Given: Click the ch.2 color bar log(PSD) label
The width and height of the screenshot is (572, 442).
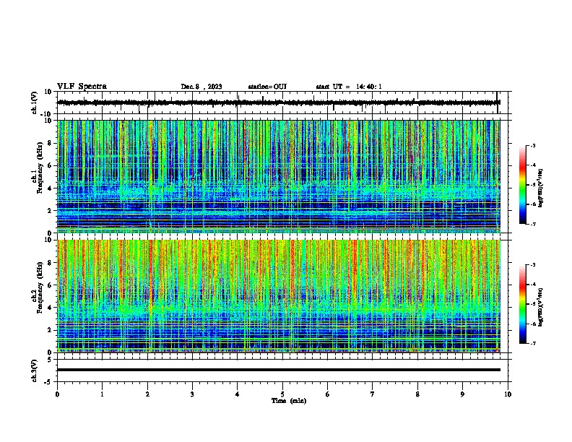Looking at the screenshot, I should (x=541, y=307).
